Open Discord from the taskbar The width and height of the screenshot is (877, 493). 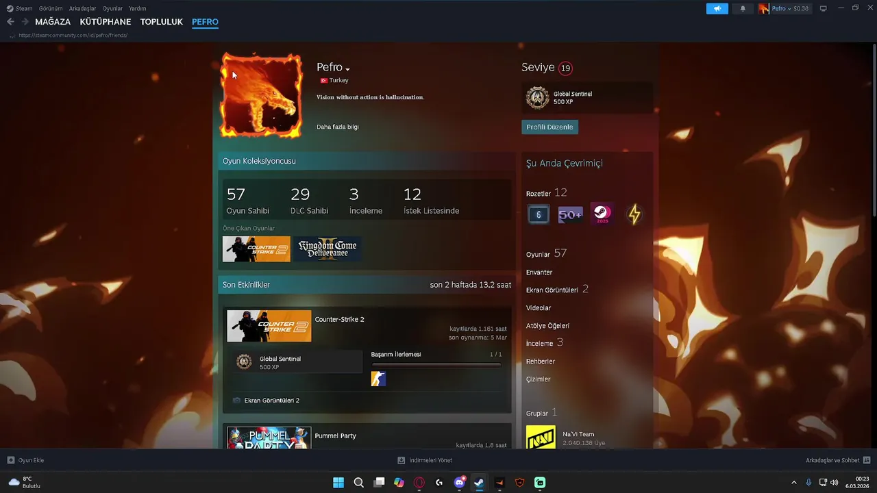click(460, 483)
